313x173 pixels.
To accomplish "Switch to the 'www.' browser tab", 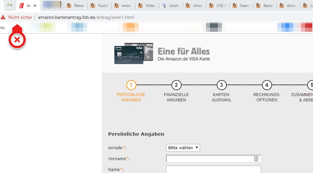I will (123, 6).
